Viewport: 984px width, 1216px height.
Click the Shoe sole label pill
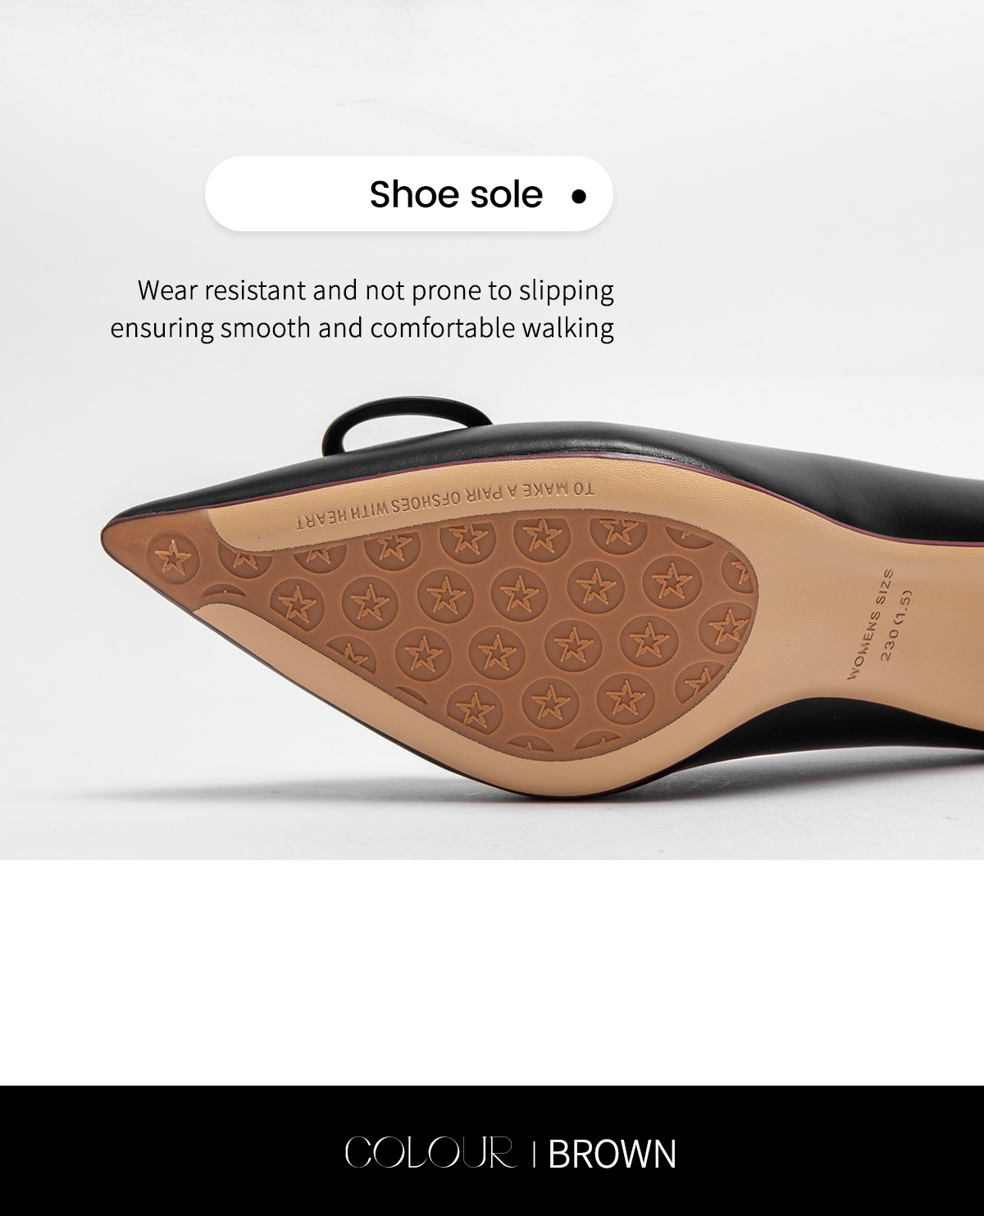(408, 194)
